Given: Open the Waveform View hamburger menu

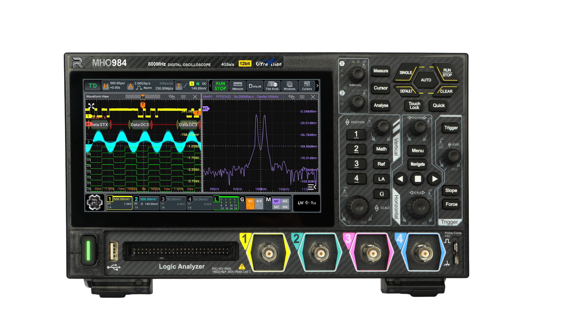Looking at the screenshot, I should (183, 97).
